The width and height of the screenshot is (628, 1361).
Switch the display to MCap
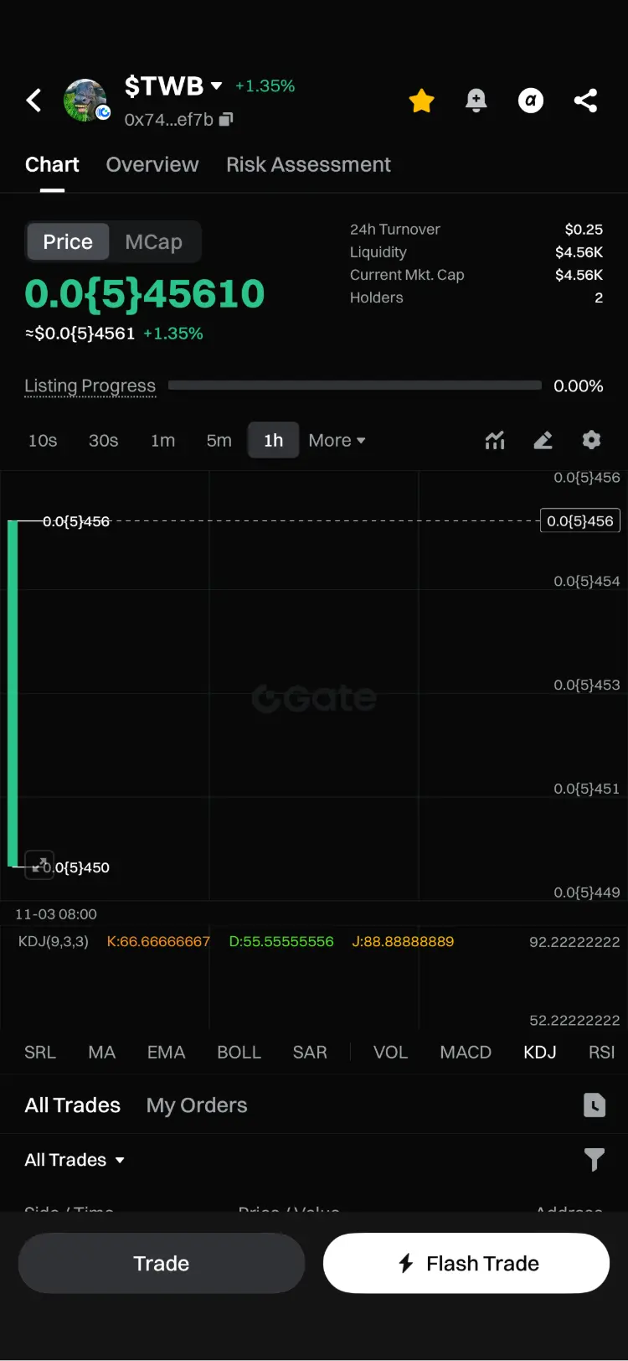tap(153, 241)
